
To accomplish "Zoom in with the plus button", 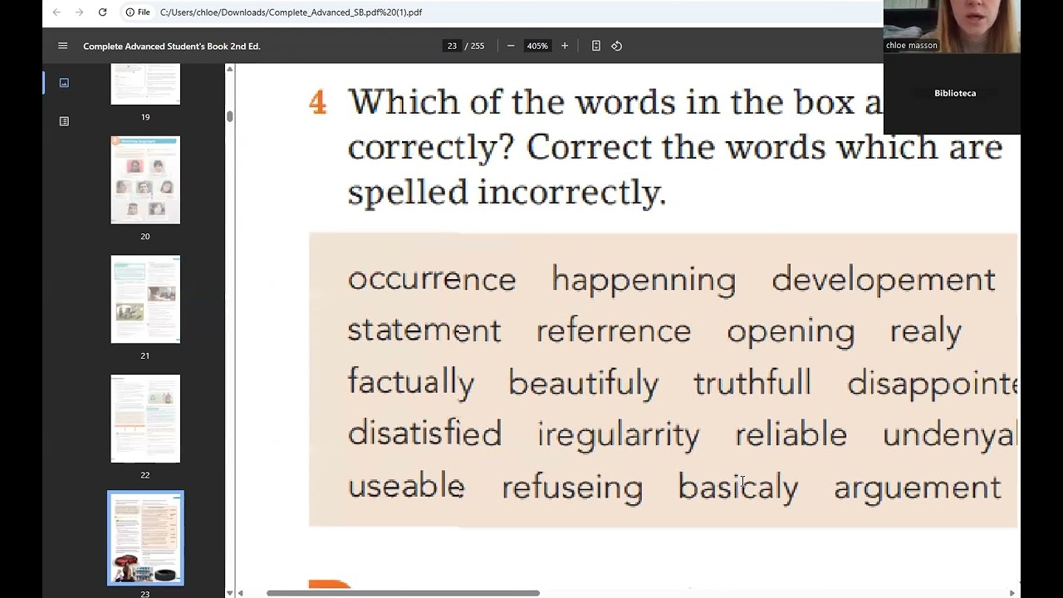I will [565, 46].
